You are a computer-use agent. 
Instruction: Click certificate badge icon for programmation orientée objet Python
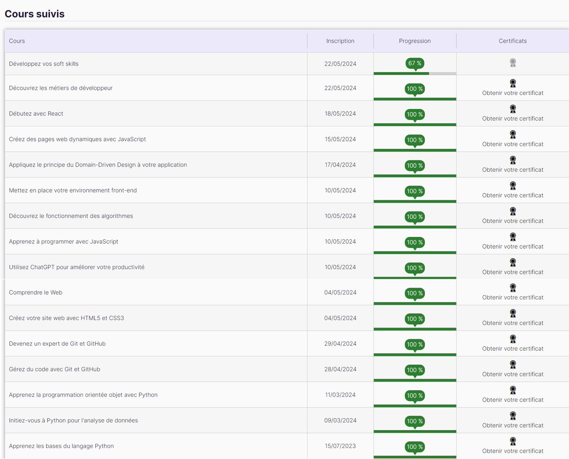[x=513, y=391]
